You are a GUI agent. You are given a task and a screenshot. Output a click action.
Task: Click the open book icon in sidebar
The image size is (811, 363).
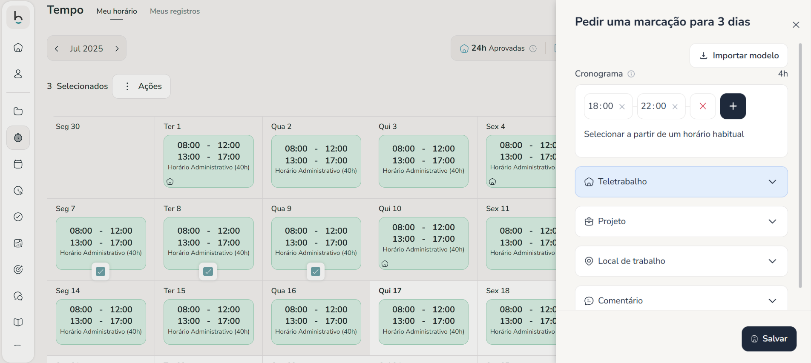pyautogui.click(x=18, y=323)
